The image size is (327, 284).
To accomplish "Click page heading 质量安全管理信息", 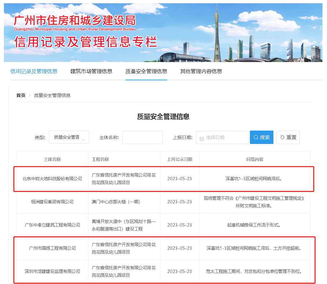I will pos(163,117).
